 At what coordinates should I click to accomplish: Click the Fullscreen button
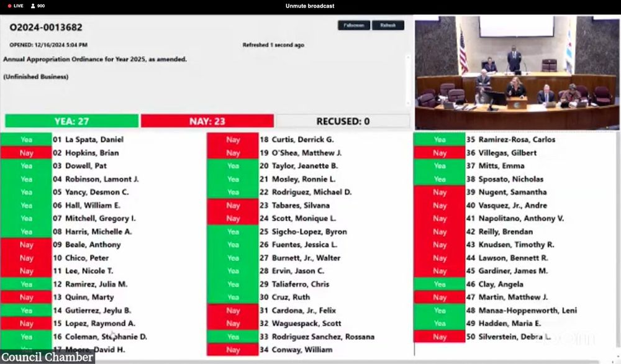click(354, 25)
